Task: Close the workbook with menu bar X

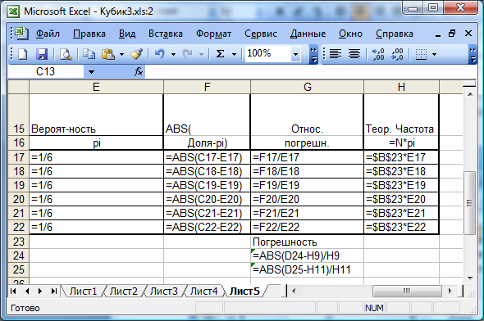Action: [x=468, y=34]
